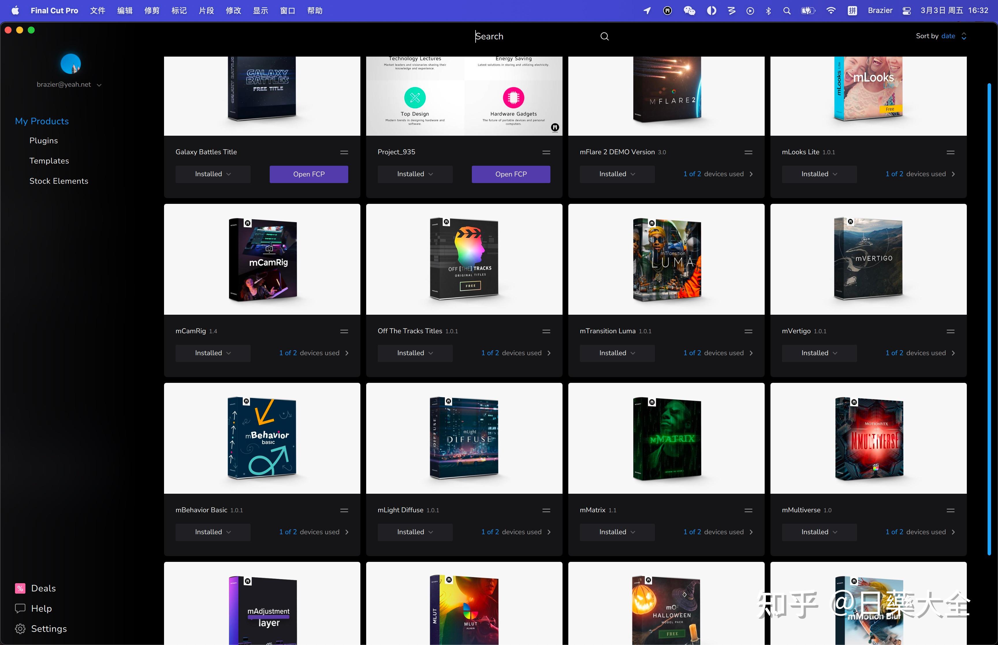Open the options menu for mMatrix
The image size is (998, 645).
pos(748,510)
